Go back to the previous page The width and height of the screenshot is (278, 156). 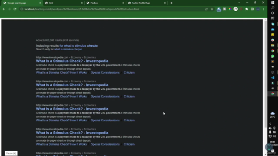point(4,9)
